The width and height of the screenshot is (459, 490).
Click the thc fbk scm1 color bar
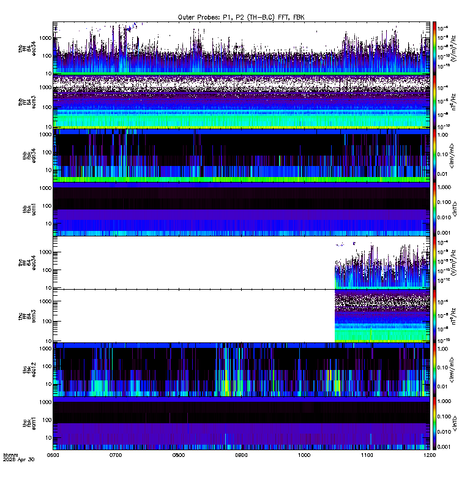click(434, 423)
